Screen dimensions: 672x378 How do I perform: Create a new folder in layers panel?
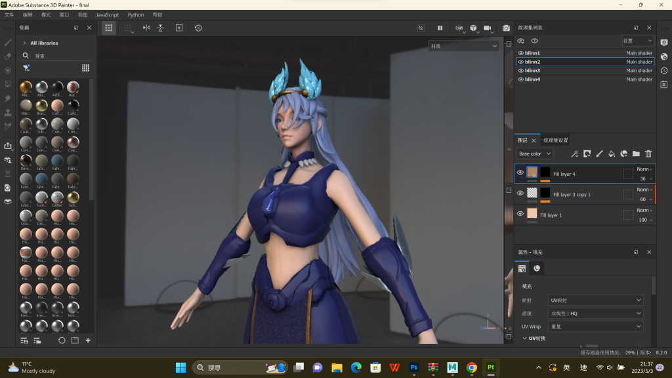tap(636, 154)
